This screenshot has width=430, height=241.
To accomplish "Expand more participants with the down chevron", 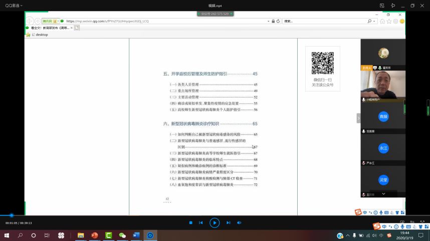I will pyautogui.click(x=383, y=193).
